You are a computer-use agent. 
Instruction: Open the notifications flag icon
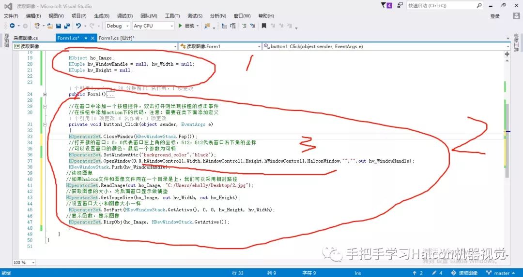click(387, 5)
